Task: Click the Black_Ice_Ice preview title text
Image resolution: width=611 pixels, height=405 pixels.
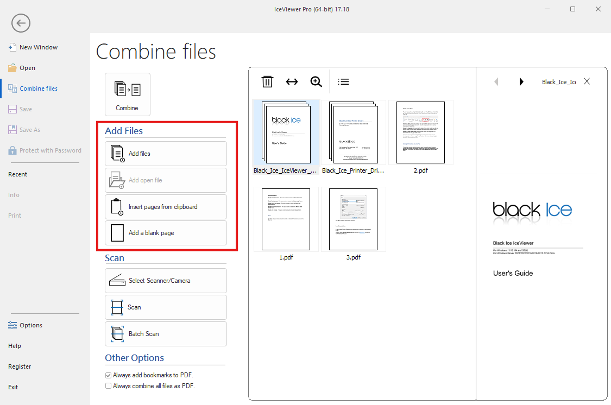Action: 559,82
